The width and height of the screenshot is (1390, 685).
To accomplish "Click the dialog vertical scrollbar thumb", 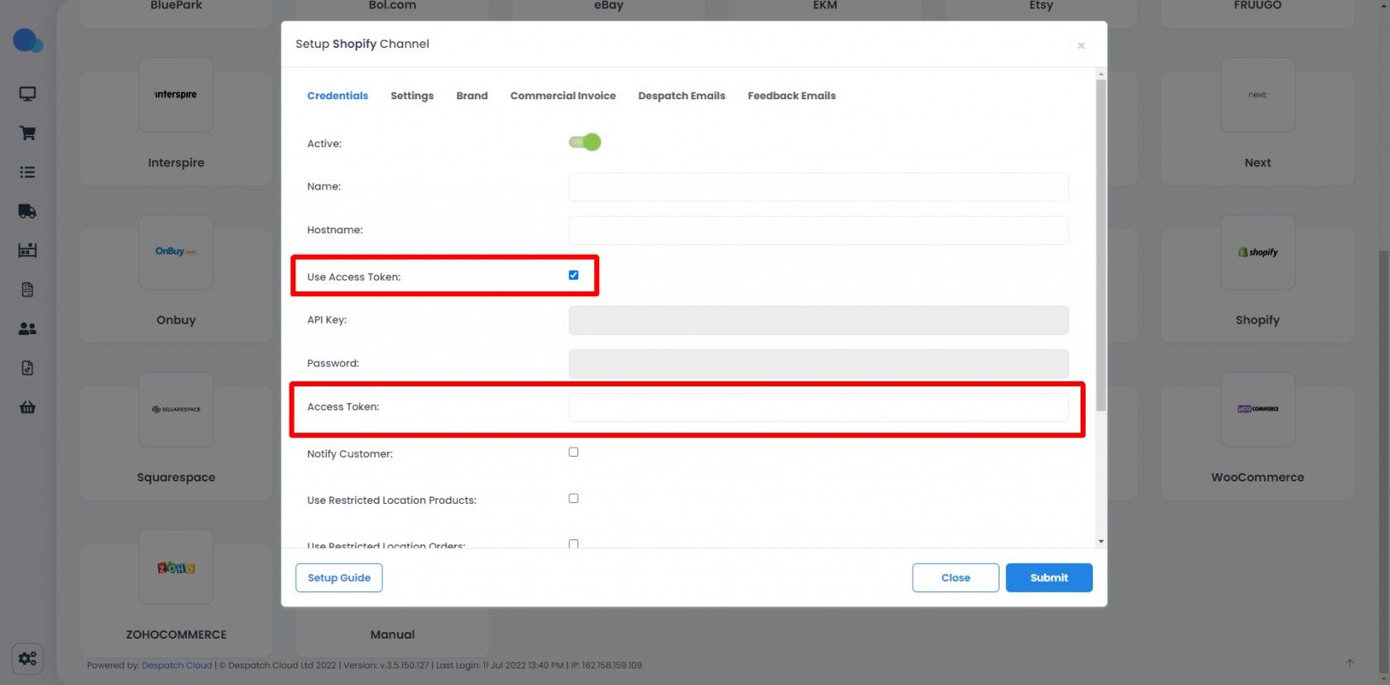I will pyautogui.click(x=1100, y=245).
